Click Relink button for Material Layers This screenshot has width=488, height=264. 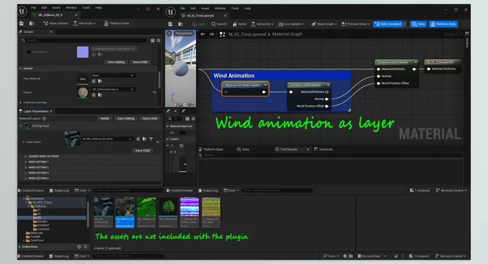(105, 119)
